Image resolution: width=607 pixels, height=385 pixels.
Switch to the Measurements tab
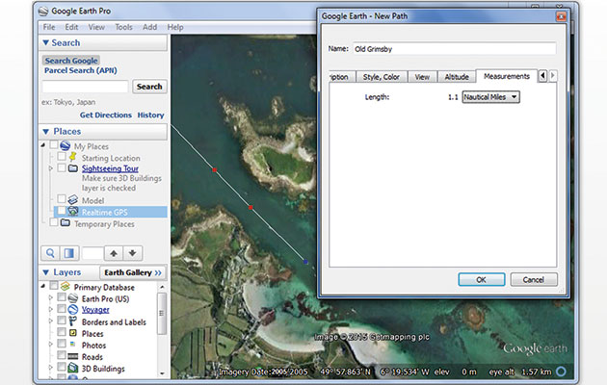click(x=507, y=76)
